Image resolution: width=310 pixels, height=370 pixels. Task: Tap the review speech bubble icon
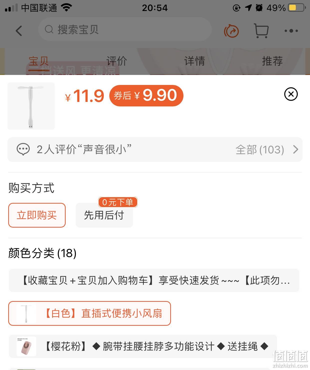tap(23, 149)
